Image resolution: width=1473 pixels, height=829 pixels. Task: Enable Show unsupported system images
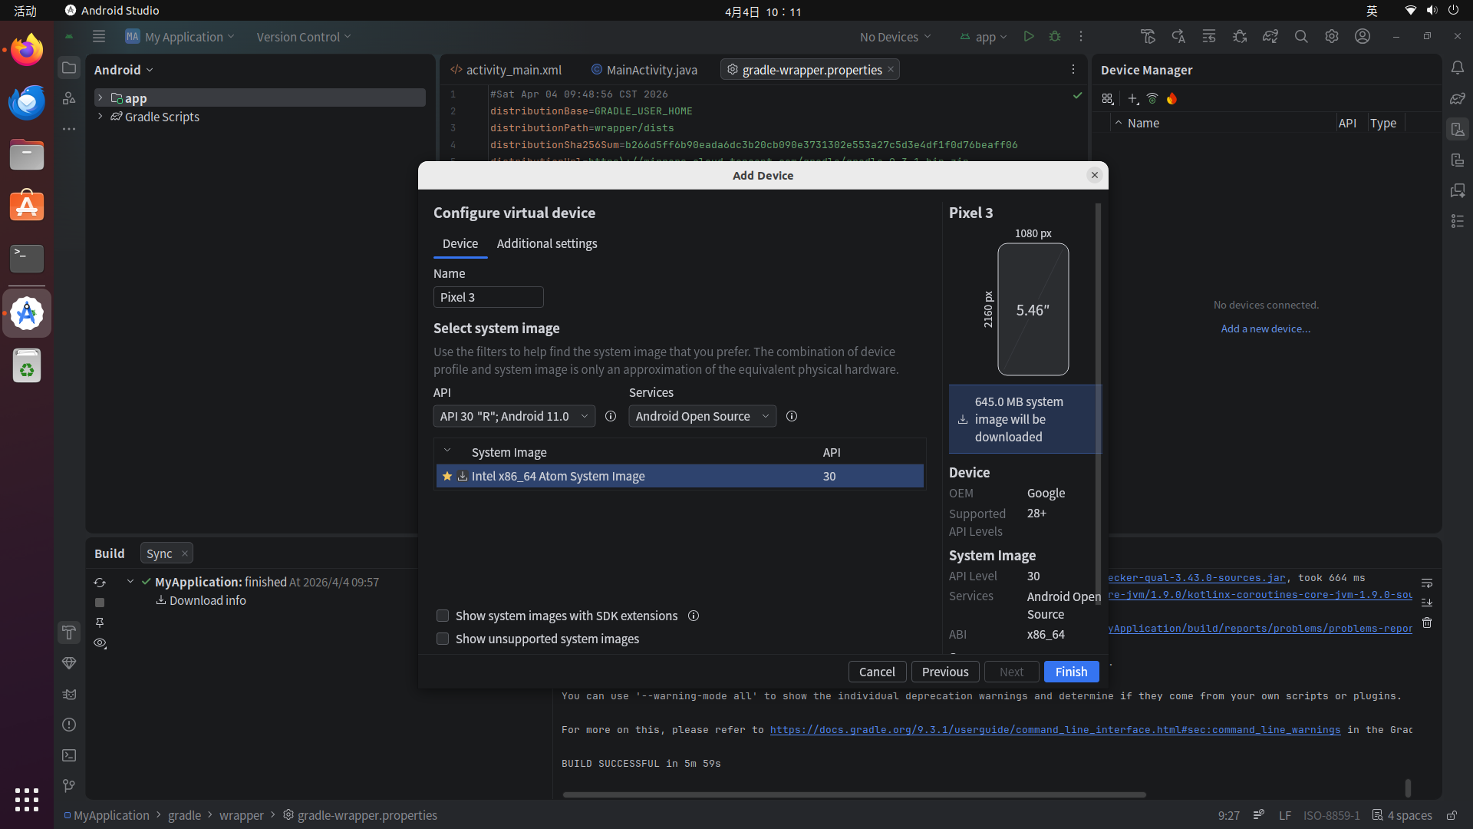coord(443,639)
